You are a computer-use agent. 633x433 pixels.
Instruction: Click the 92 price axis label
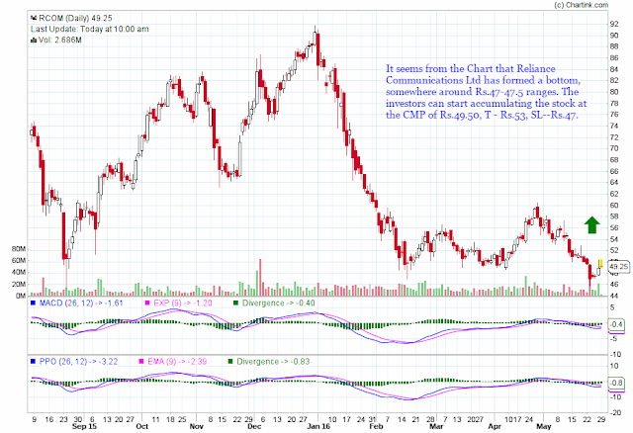(x=614, y=24)
